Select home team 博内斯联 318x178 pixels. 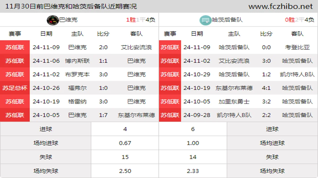(x=77, y=61)
